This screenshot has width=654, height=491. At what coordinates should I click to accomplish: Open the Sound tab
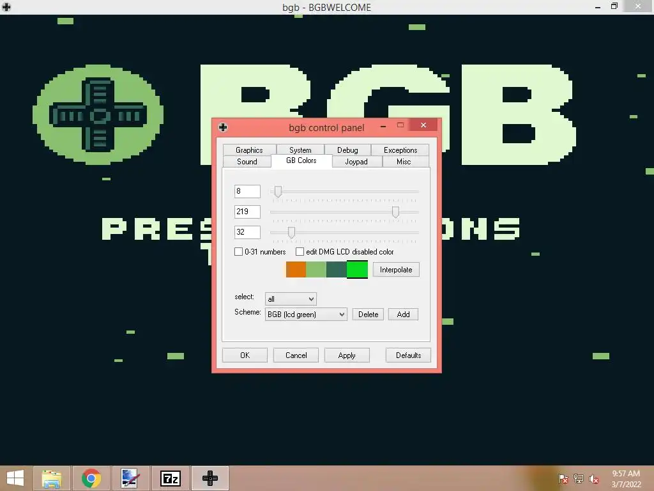click(x=247, y=162)
